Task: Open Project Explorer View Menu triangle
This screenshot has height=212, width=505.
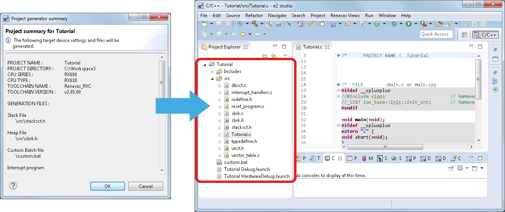Action: point(285,56)
